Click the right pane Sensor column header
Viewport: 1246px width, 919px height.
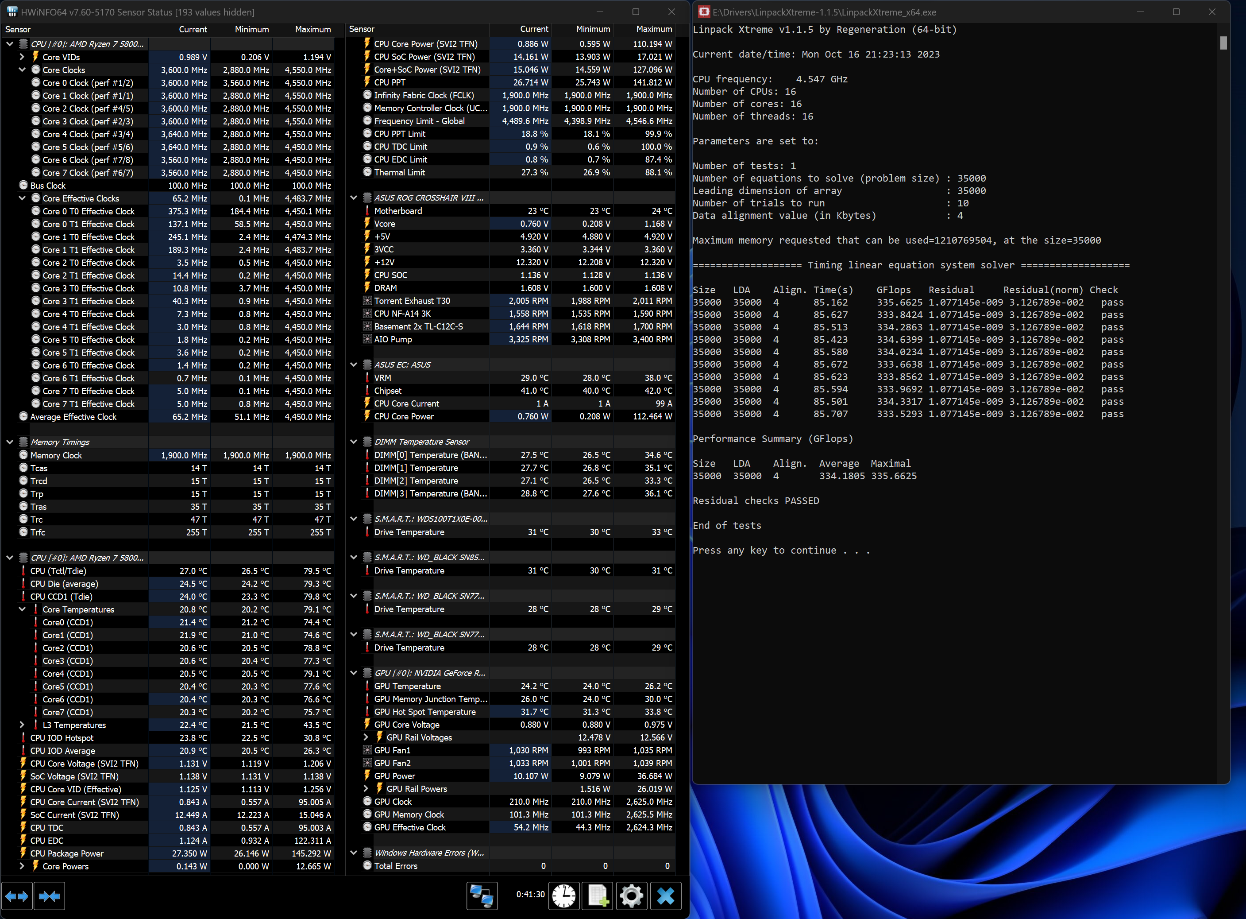click(417, 29)
